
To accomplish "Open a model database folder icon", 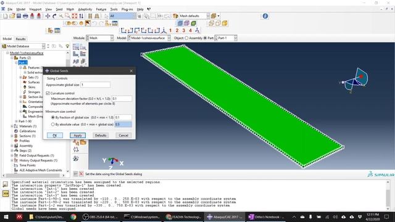I will [x=12, y=16].
